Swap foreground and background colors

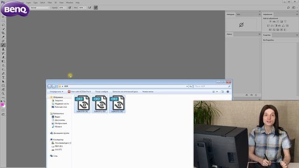coord(4,101)
